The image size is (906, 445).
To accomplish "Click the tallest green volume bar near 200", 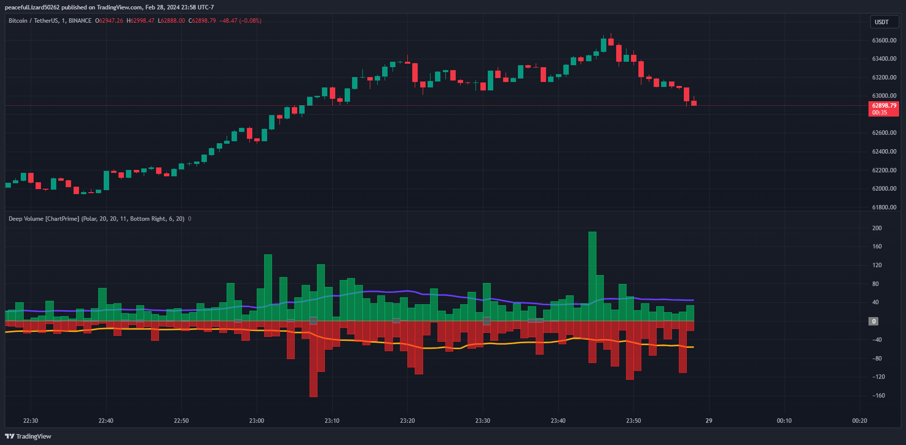I will click(x=592, y=277).
